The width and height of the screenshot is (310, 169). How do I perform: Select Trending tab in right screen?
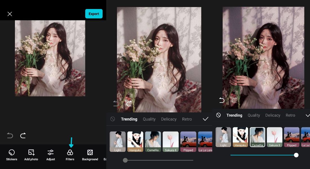(x=234, y=115)
